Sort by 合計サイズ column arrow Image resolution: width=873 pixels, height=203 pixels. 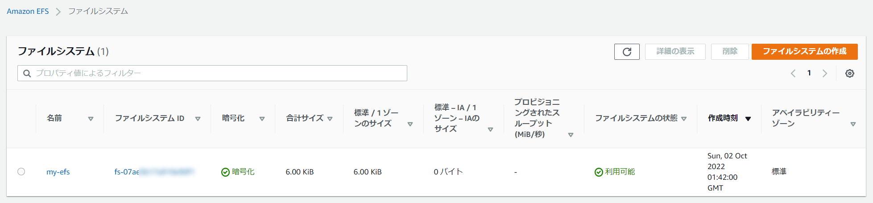[x=330, y=119]
